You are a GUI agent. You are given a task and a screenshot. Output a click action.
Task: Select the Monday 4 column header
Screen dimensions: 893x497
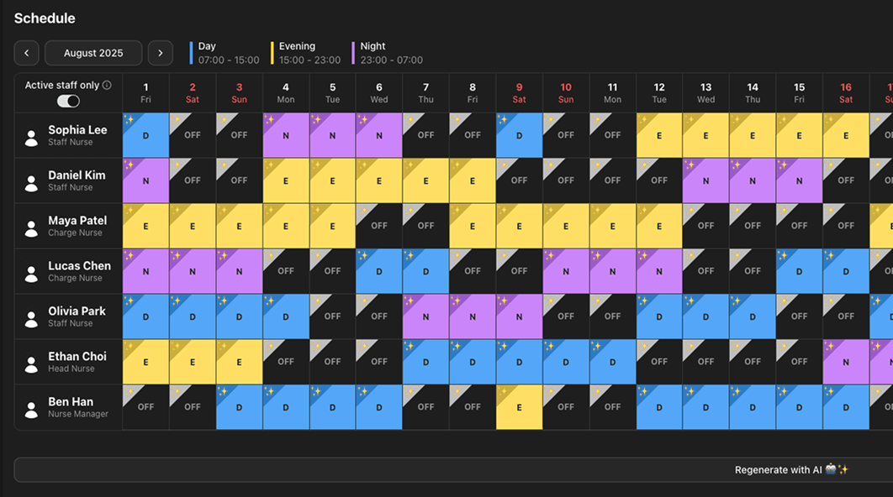[286, 92]
